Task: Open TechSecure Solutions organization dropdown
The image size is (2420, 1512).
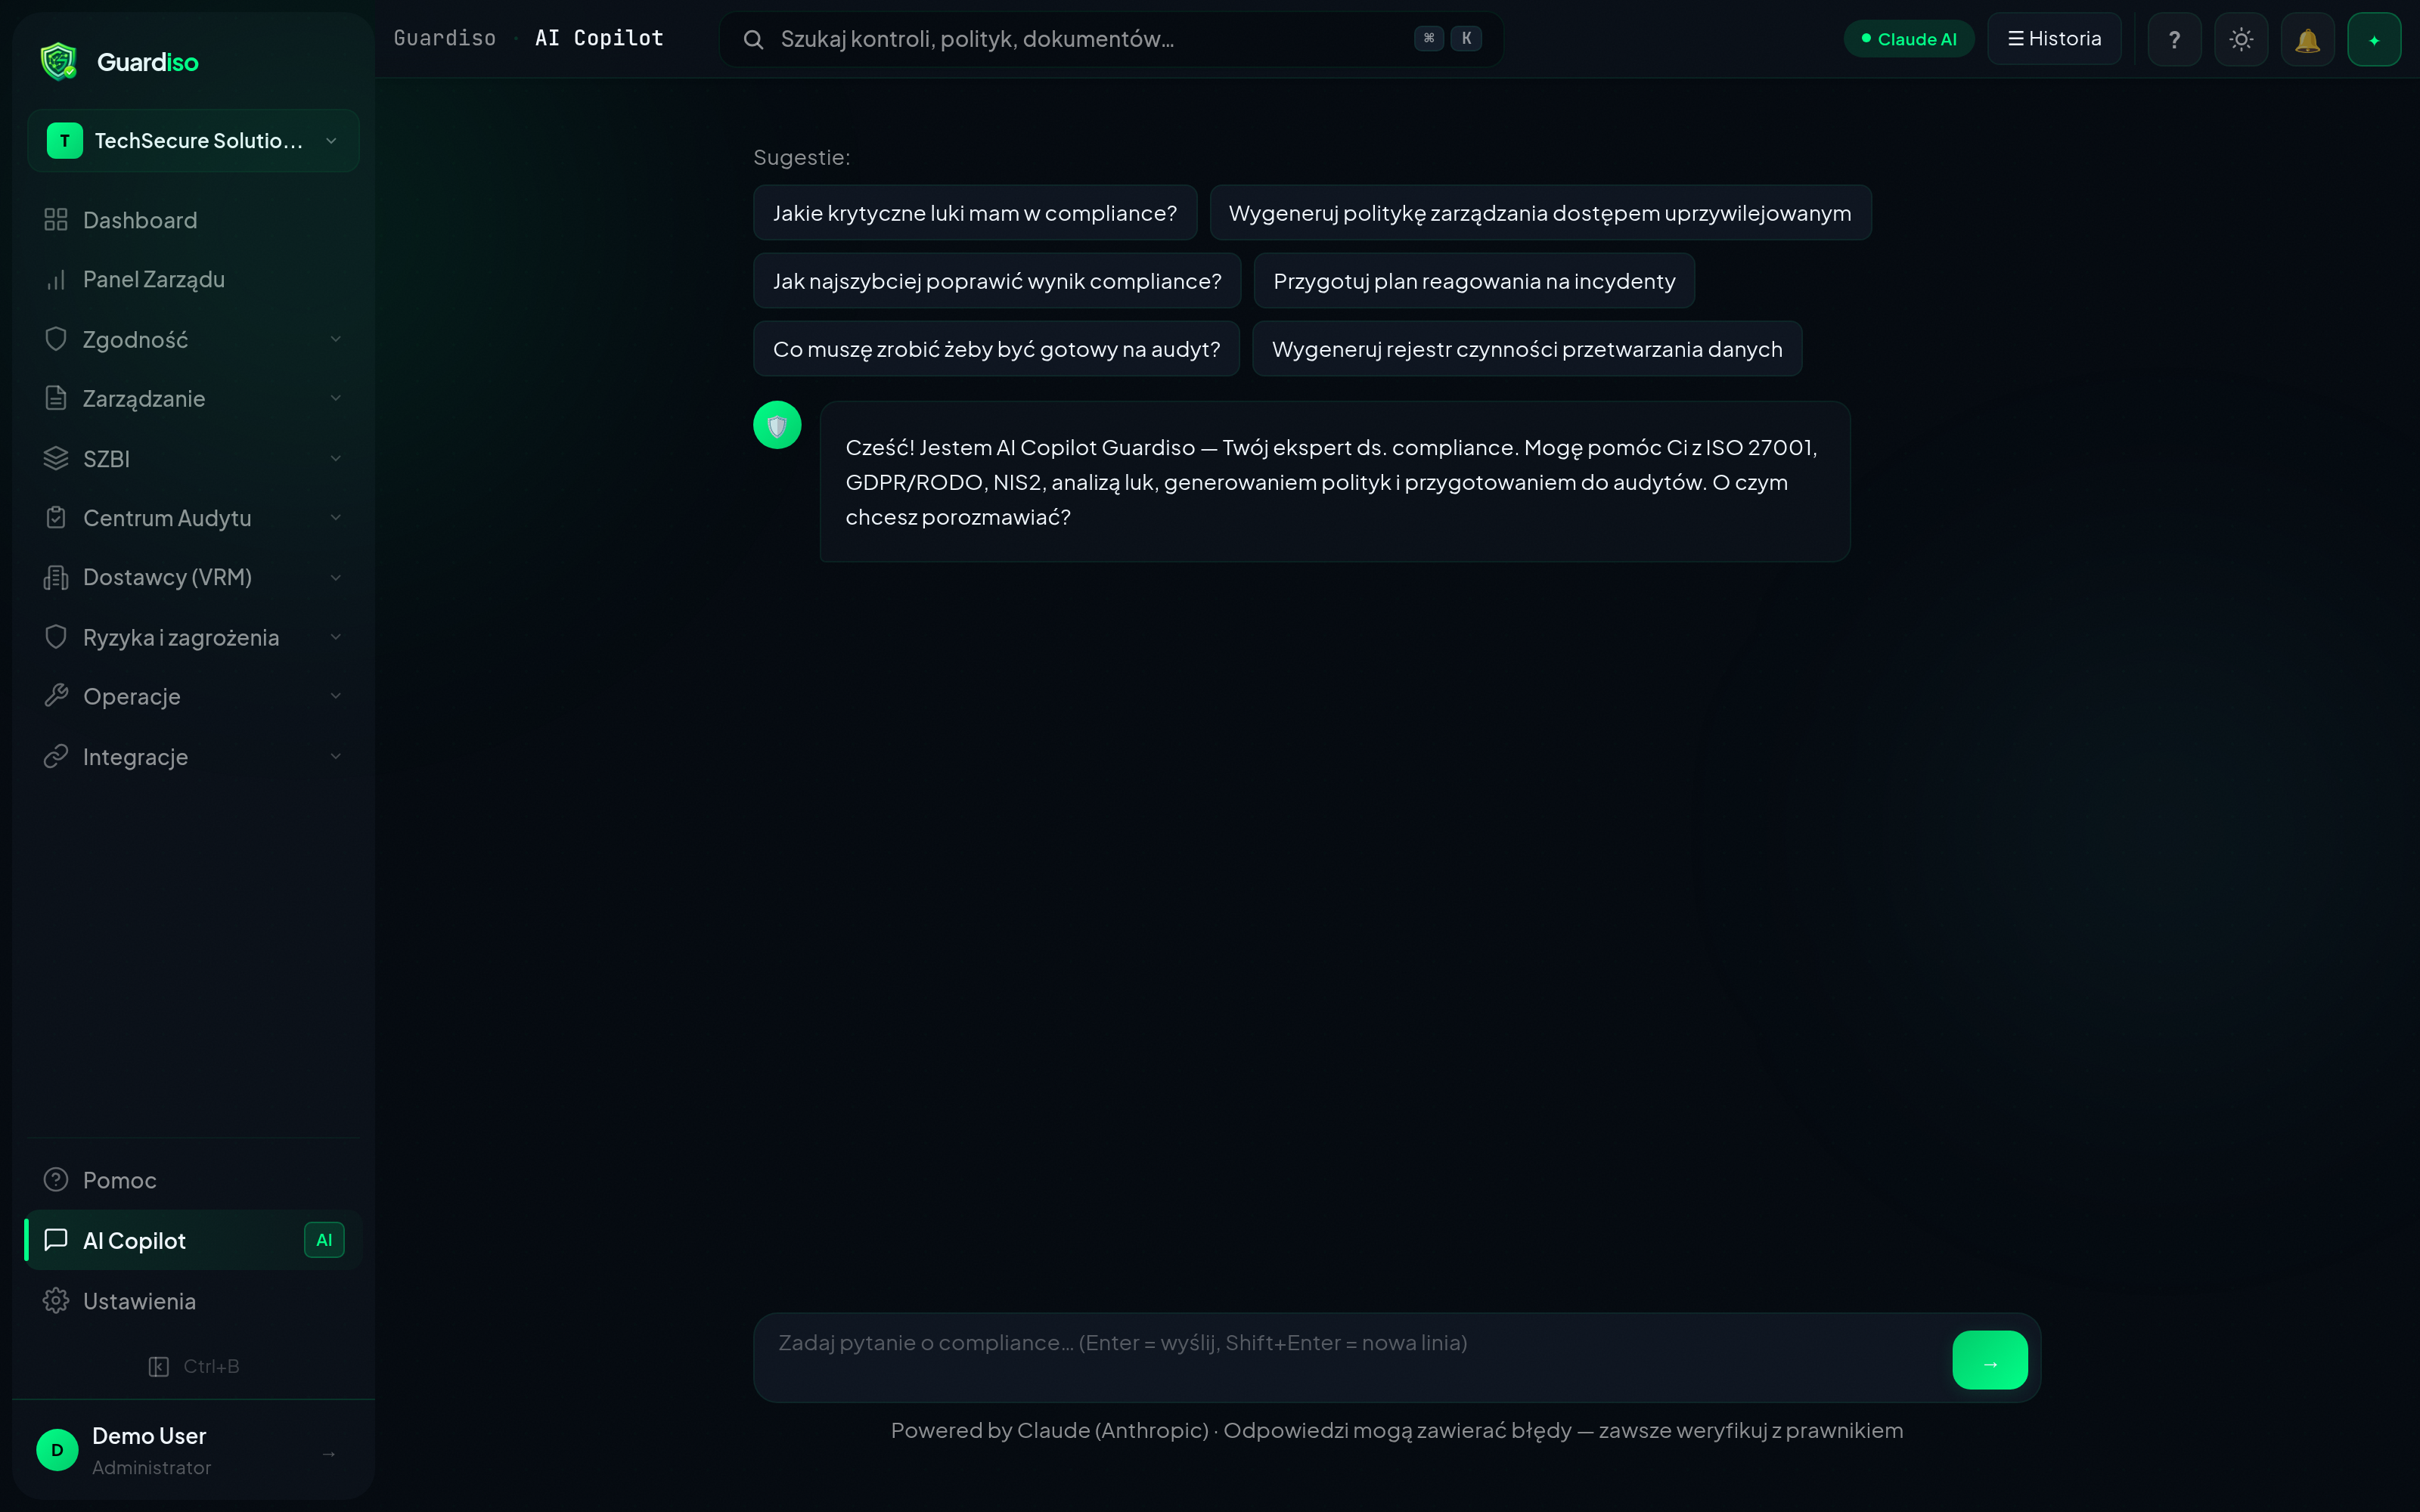Action: pos(193,141)
